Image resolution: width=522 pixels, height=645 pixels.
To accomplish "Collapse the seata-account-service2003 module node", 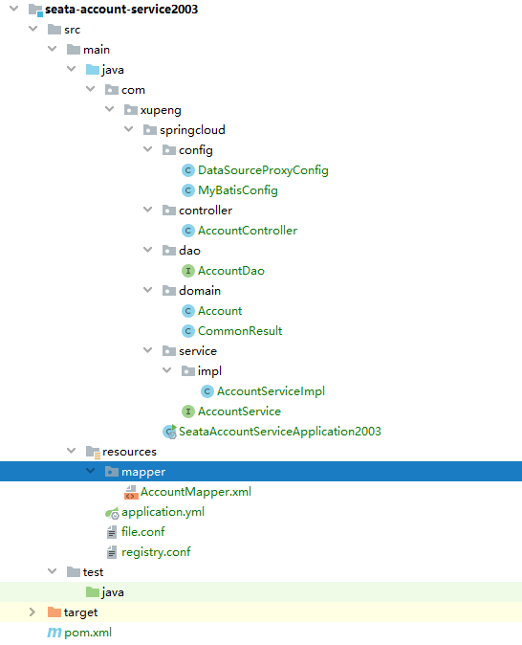I will tap(13, 9).
